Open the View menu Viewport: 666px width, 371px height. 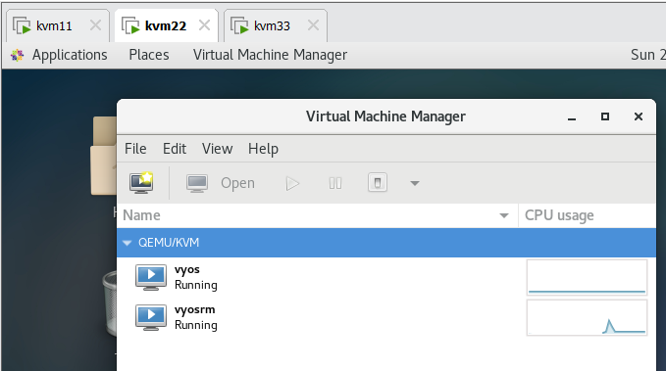pyautogui.click(x=217, y=149)
